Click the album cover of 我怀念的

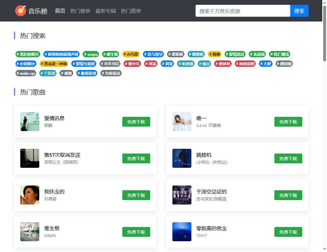29,195
